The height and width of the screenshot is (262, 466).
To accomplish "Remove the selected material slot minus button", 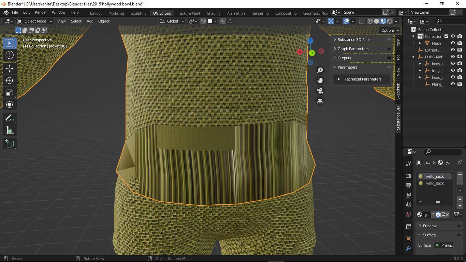I will [460, 181].
